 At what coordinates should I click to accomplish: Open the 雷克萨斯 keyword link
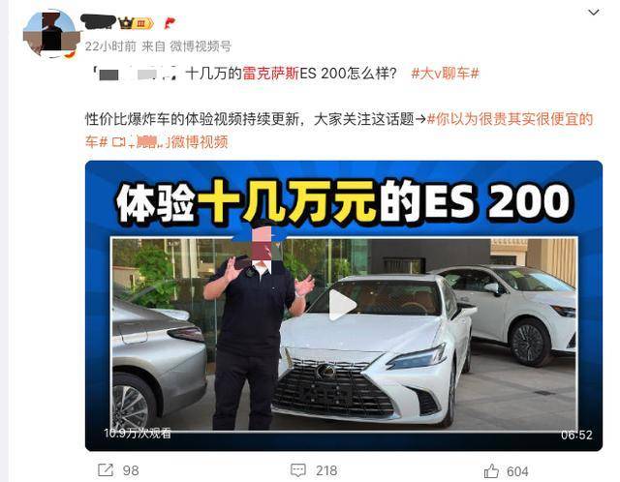click(271, 74)
